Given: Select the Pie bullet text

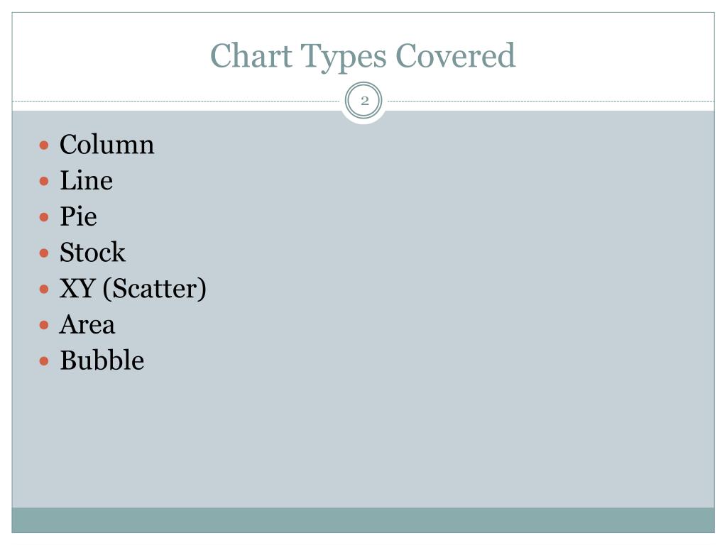Looking at the screenshot, I should click(78, 216).
